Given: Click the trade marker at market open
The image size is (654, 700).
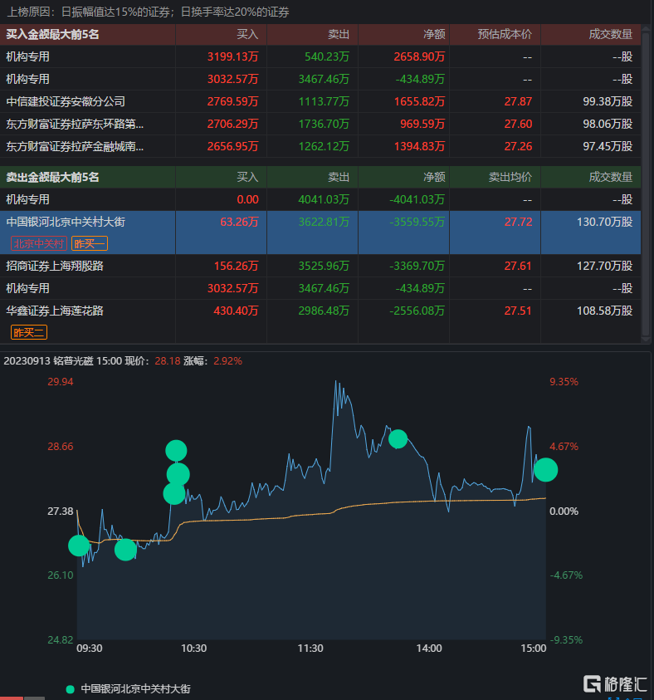Looking at the screenshot, I should click(x=79, y=546).
